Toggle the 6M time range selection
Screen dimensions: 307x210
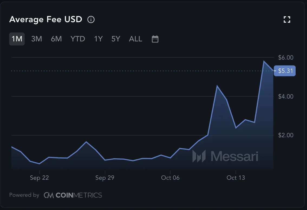click(x=56, y=39)
